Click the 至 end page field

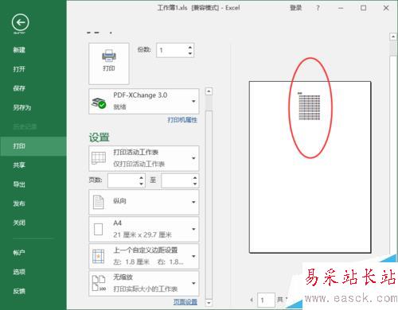(178, 180)
